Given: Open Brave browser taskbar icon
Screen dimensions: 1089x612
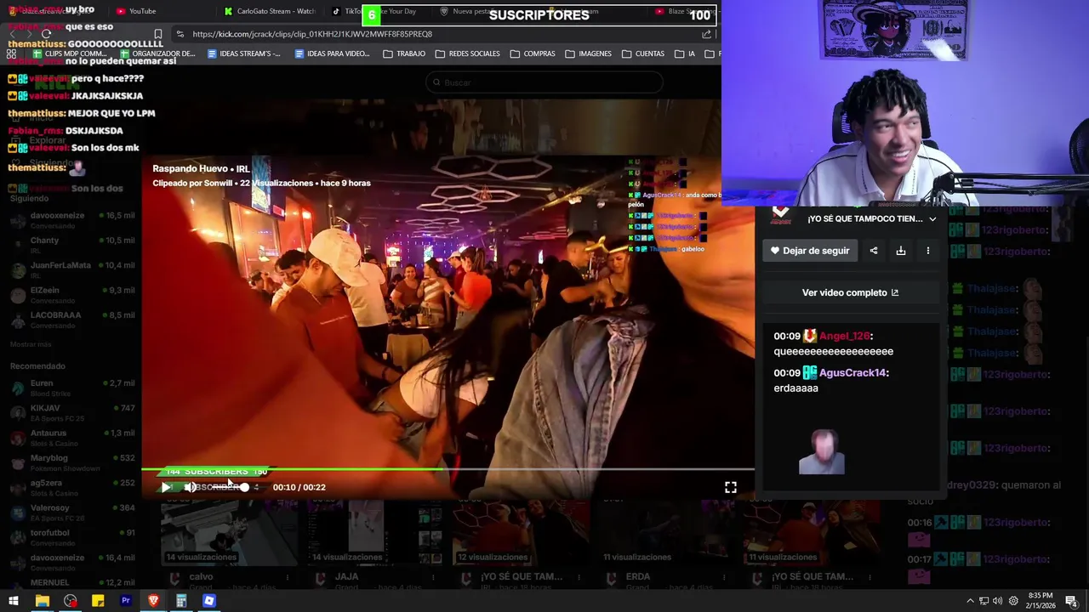Looking at the screenshot, I should coord(153,601).
